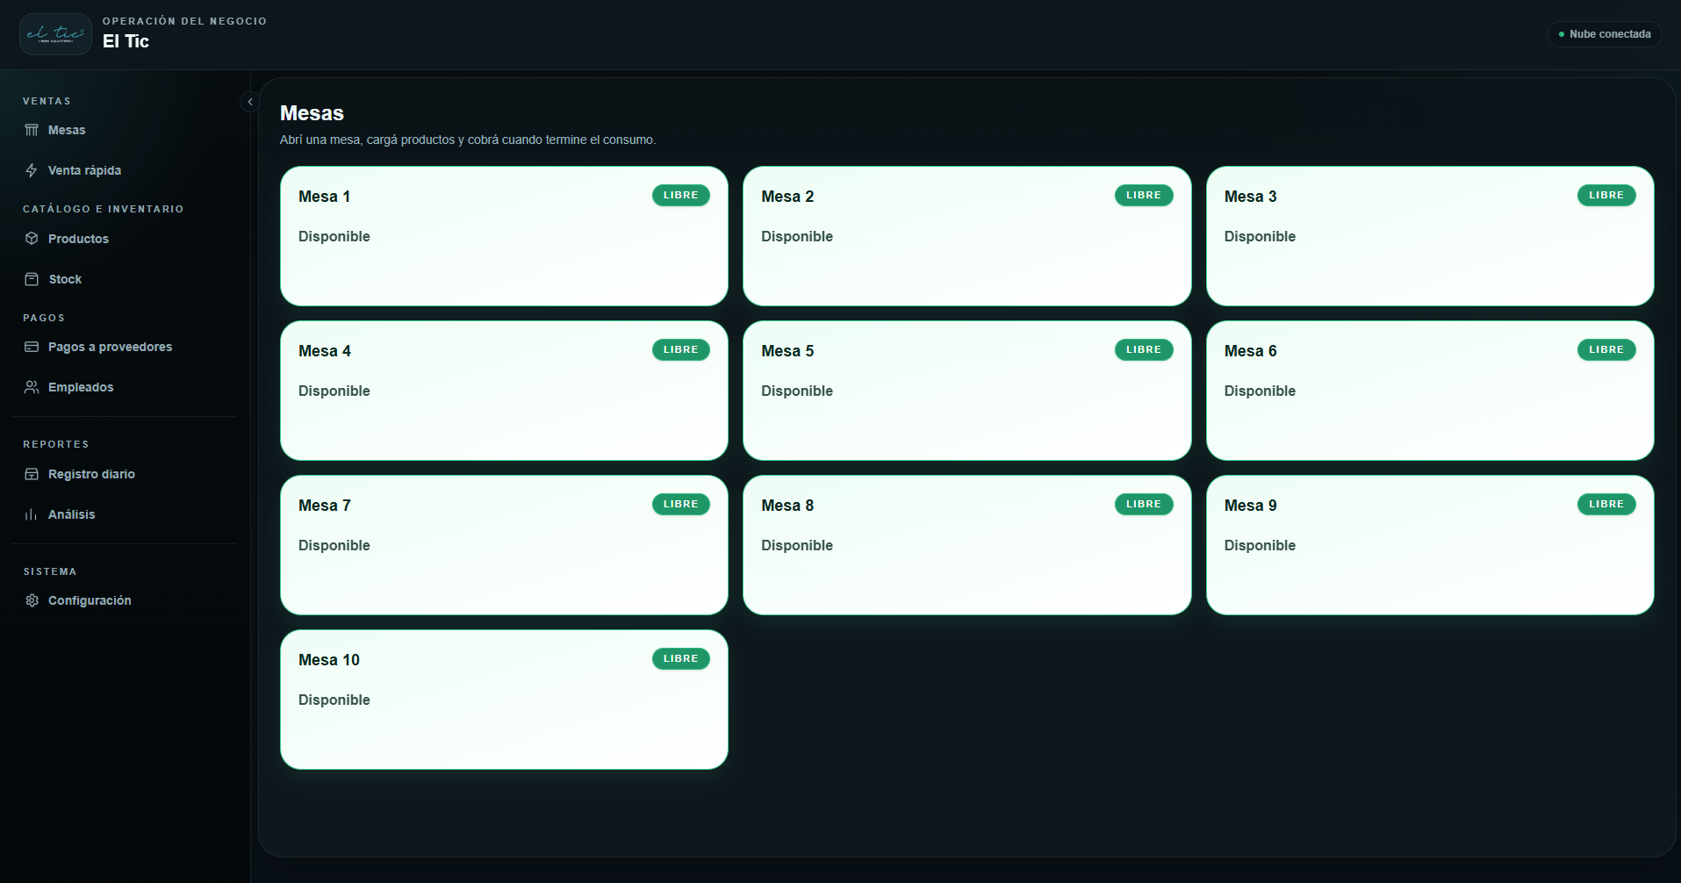Image resolution: width=1681 pixels, height=883 pixels.
Task: Click the PAGOS section label
Action: [x=44, y=318]
